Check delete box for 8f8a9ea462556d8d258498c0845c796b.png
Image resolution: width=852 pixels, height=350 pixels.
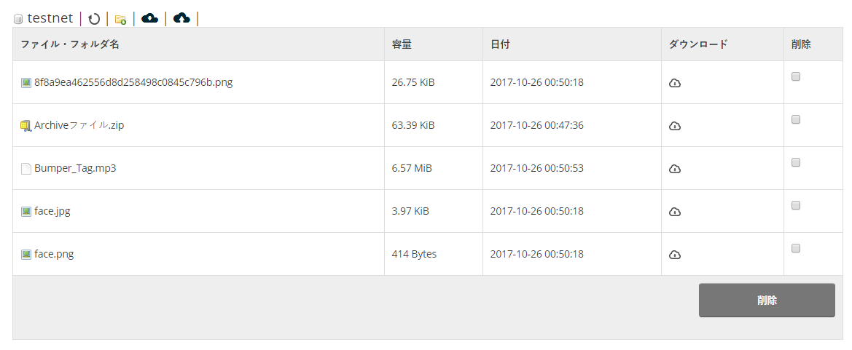[796, 76]
